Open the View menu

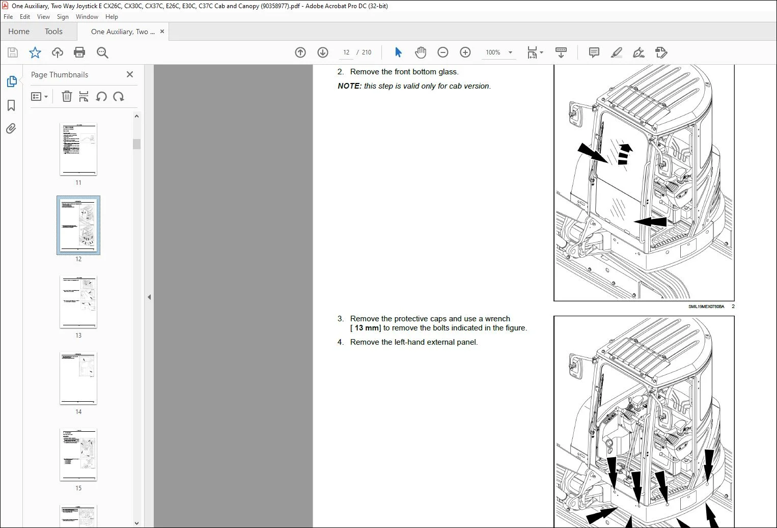click(x=43, y=17)
